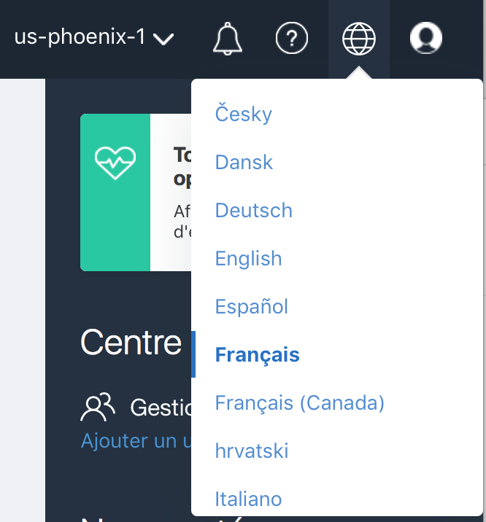Click the users icon beside Gestion
The image size is (486, 522).
click(x=99, y=408)
